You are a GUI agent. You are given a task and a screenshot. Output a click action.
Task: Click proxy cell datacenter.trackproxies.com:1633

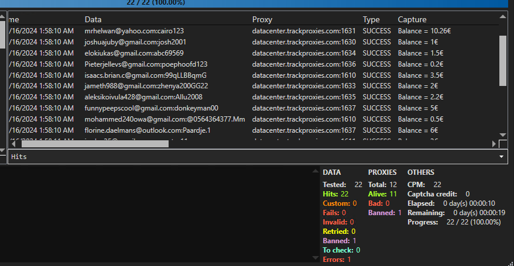point(304,86)
